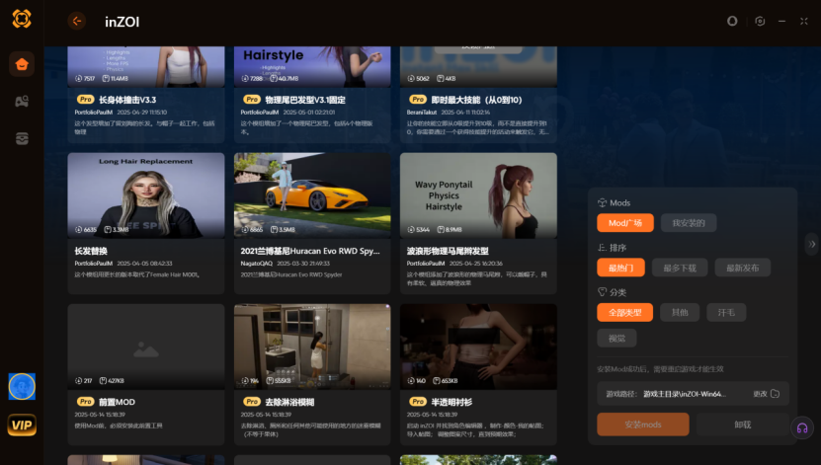Click author BeraniTakut on the skill mod card
The height and width of the screenshot is (465, 821).
[422, 113]
